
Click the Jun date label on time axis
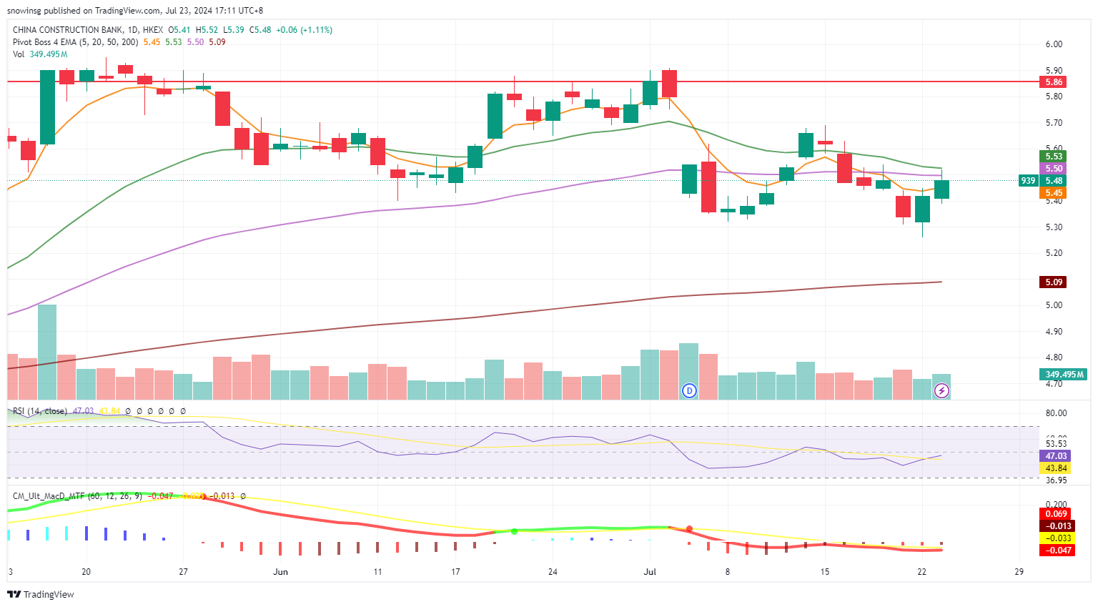coord(280,572)
